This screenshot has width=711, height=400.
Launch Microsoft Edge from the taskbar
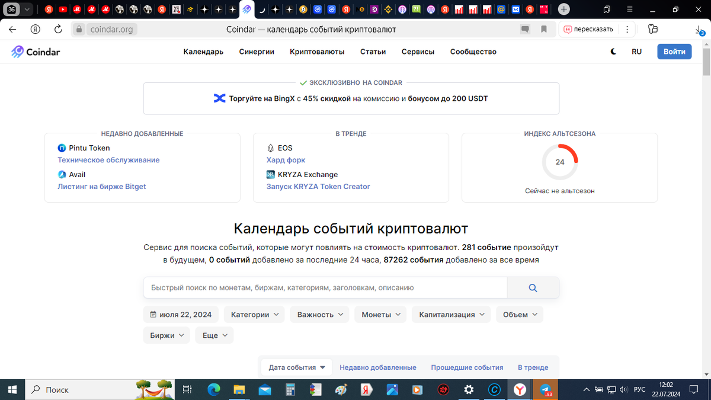[x=214, y=389]
